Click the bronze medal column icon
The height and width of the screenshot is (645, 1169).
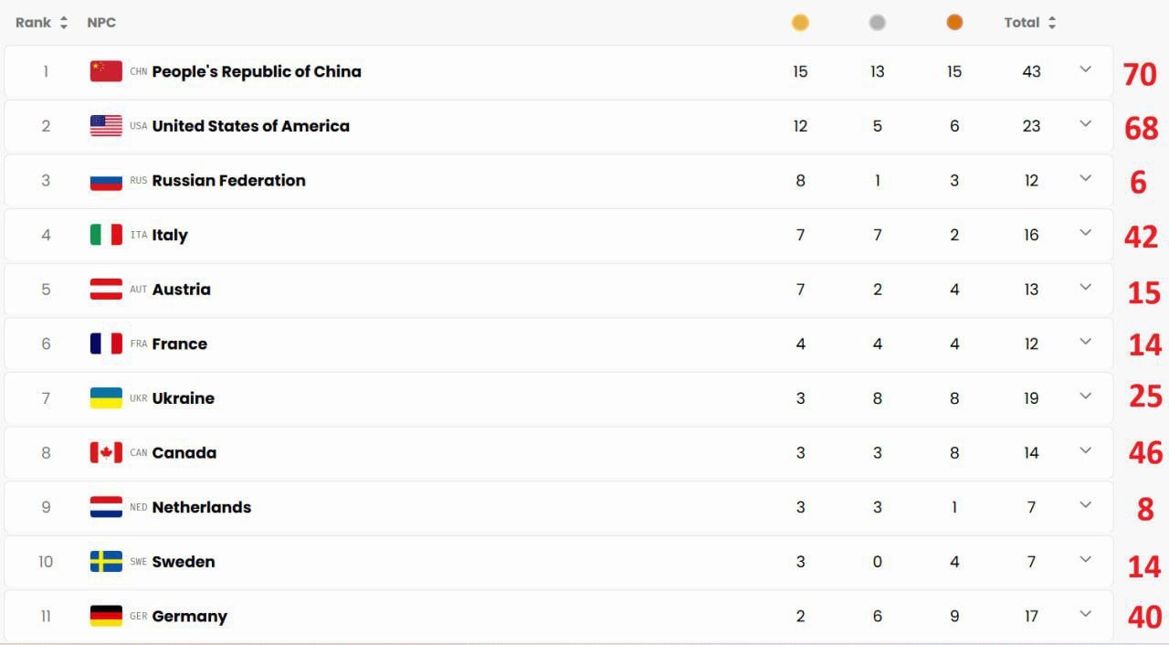[x=954, y=23]
